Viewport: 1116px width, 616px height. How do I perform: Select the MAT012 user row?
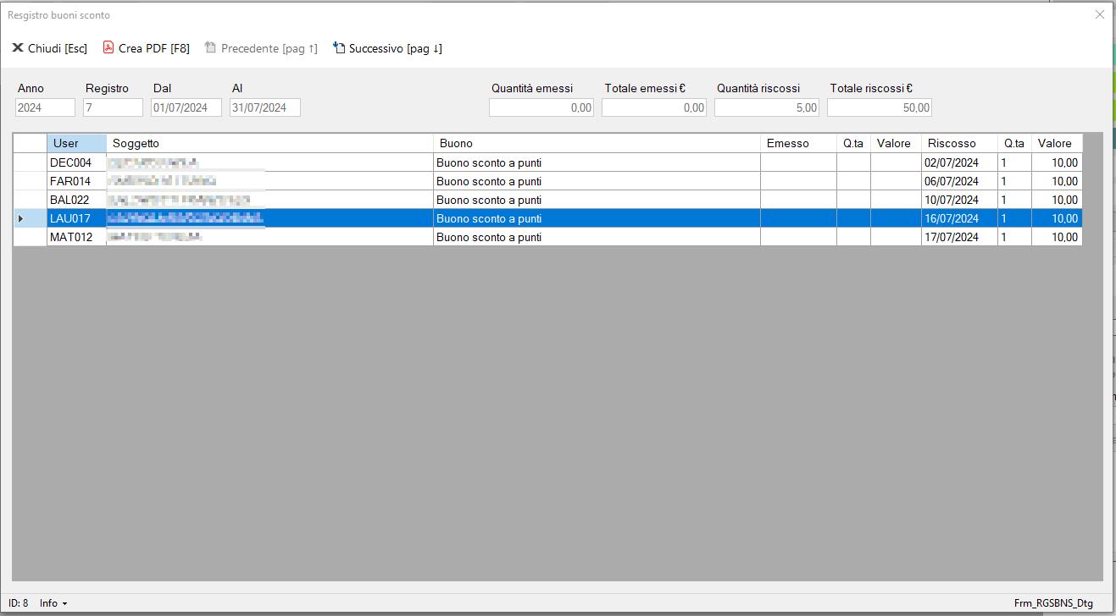(71, 238)
